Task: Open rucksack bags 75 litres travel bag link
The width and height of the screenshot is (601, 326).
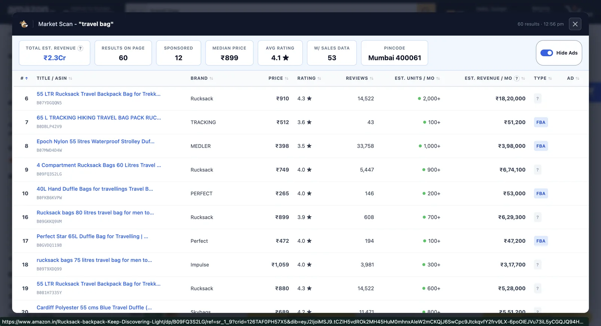Action: [94, 260]
